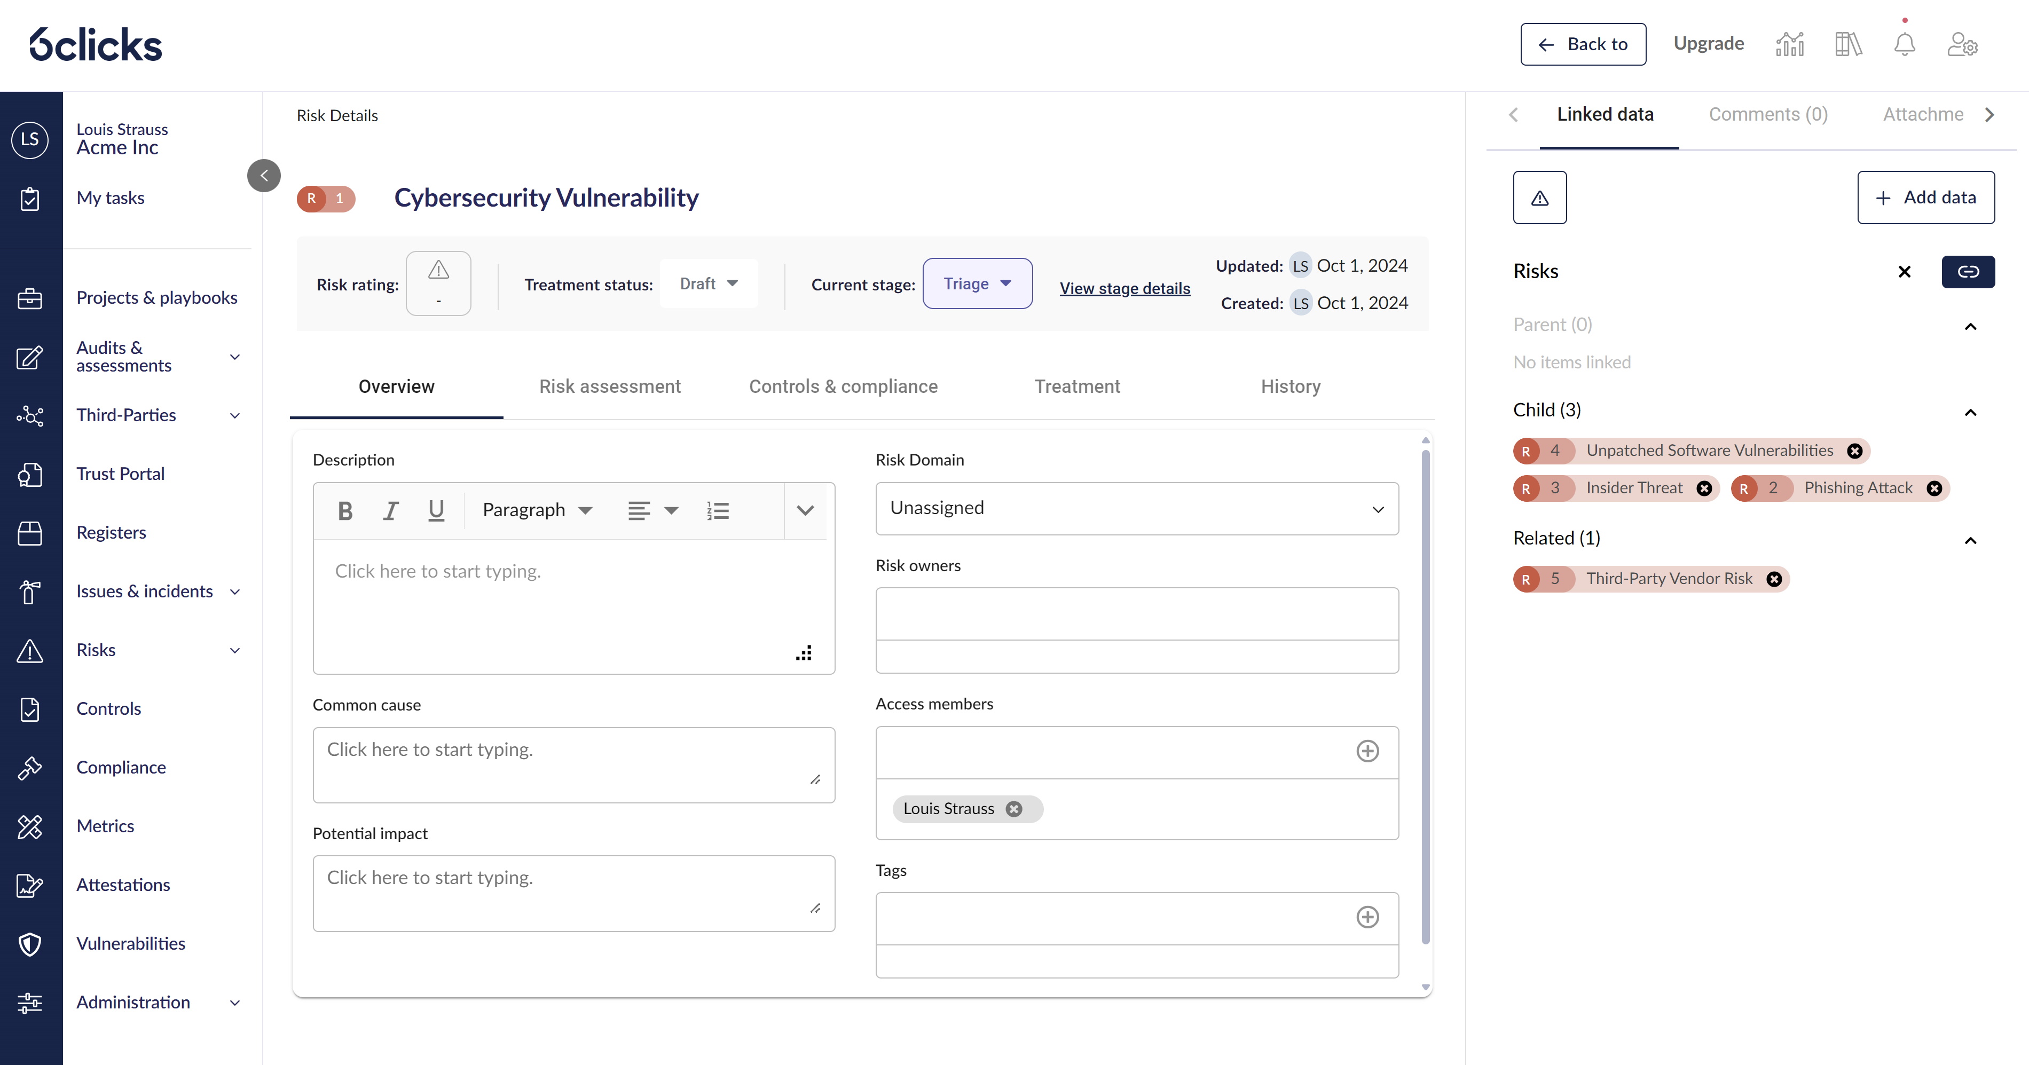This screenshot has height=1065, width=2029.
Task: Click the Vulnerabilities shield icon in sidebar
Action: click(30, 944)
